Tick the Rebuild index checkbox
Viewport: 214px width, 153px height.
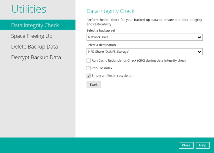[x=89, y=68]
